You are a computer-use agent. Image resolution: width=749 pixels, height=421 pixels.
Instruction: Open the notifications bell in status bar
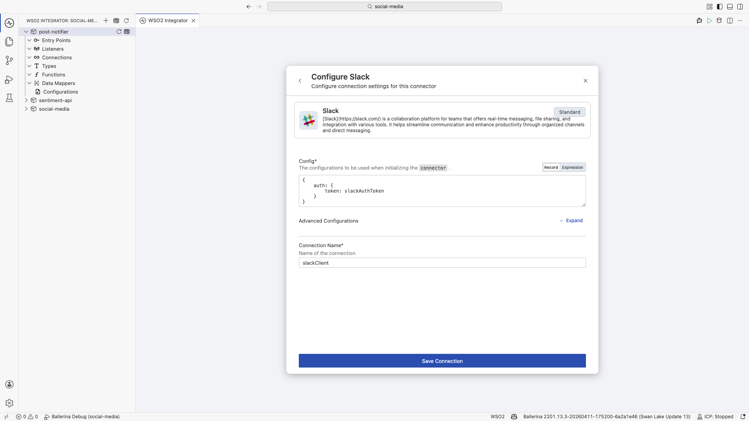click(743, 417)
